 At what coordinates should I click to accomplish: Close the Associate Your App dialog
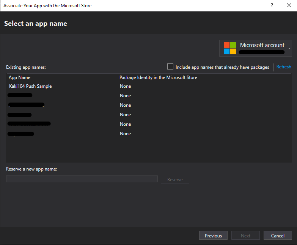pos(289,5)
